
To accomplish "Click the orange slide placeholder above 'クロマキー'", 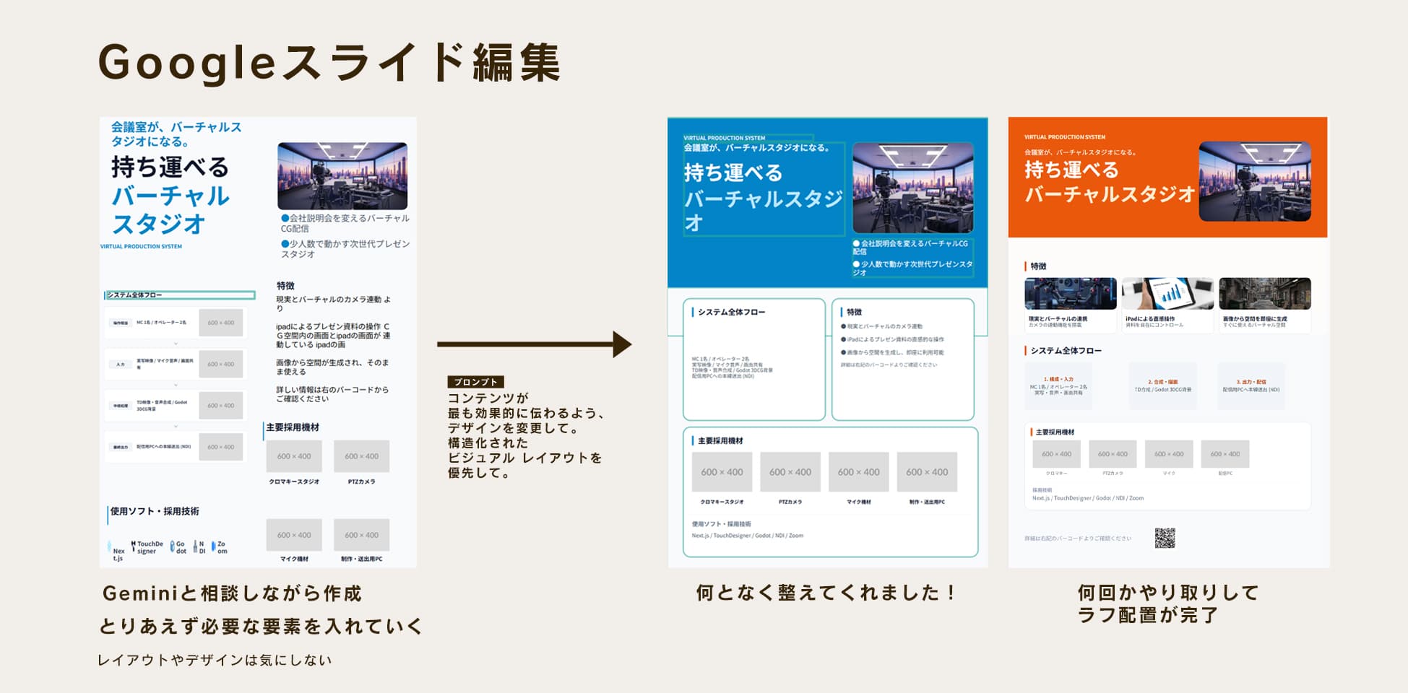I will [x=1056, y=454].
